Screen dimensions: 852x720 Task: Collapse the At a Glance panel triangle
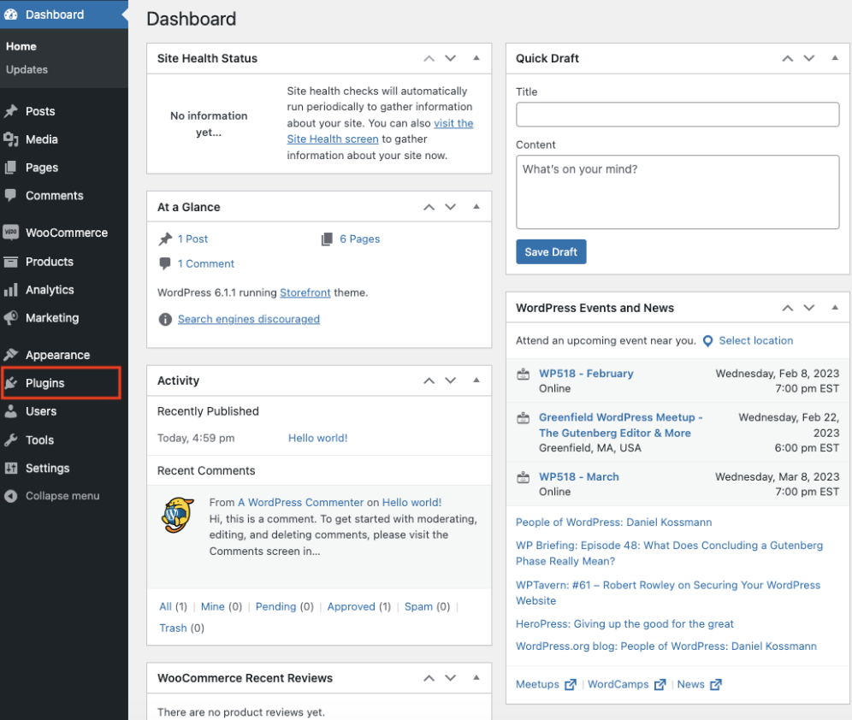476,206
